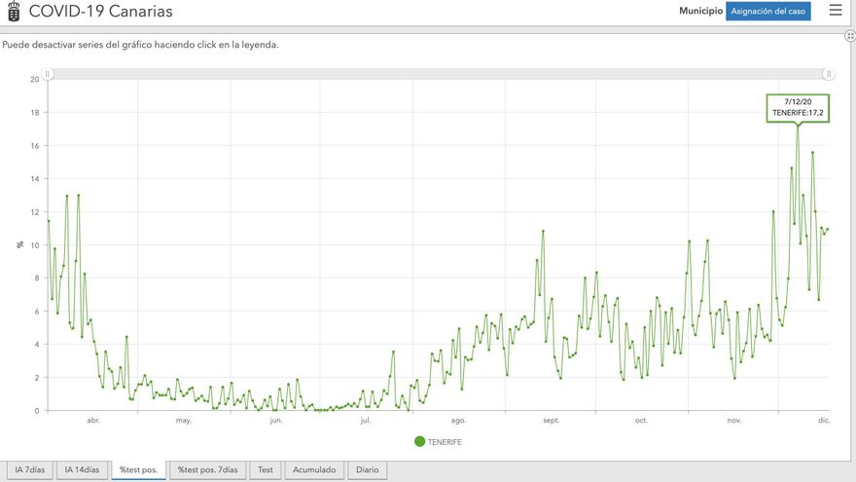Switch to the IA 7días tab

(x=28, y=470)
